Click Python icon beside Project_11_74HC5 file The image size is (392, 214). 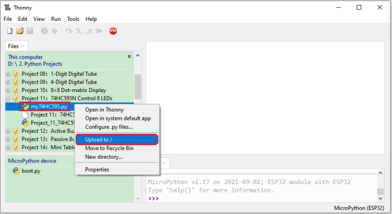(25, 123)
